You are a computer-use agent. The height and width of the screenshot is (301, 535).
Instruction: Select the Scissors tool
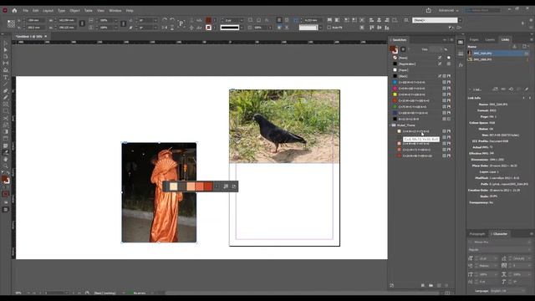click(x=6, y=118)
